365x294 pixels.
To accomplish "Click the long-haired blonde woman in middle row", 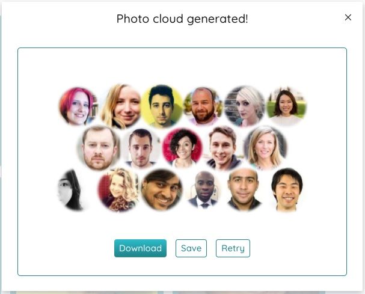I will pyautogui.click(x=265, y=148).
